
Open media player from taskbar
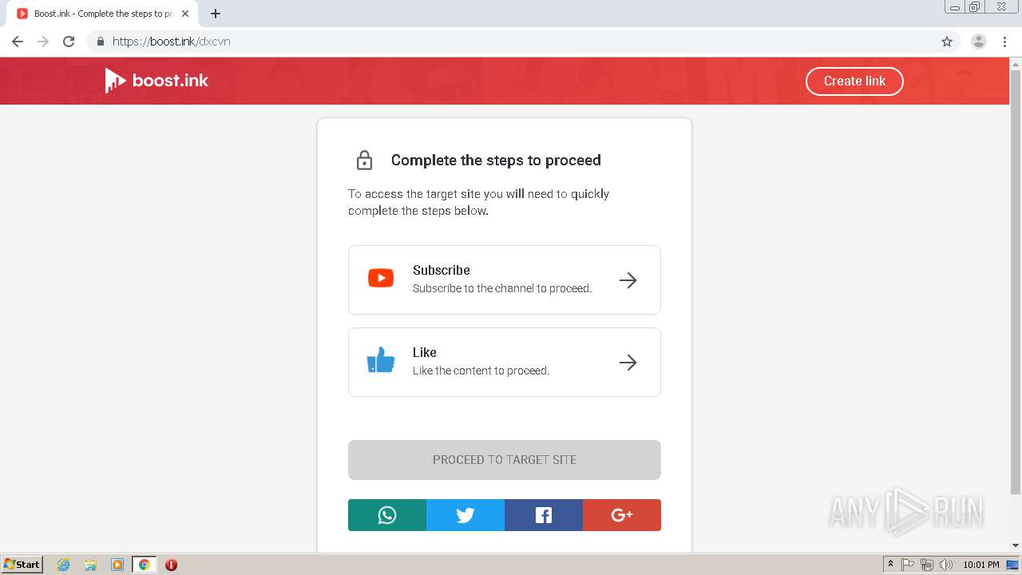[117, 565]
